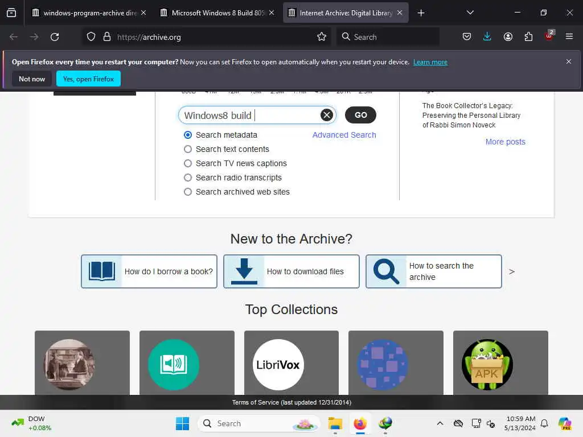The height and width of the screenshot is (437, 583).
Task: Open How to search the archive card
Action: tap(433, 271)
